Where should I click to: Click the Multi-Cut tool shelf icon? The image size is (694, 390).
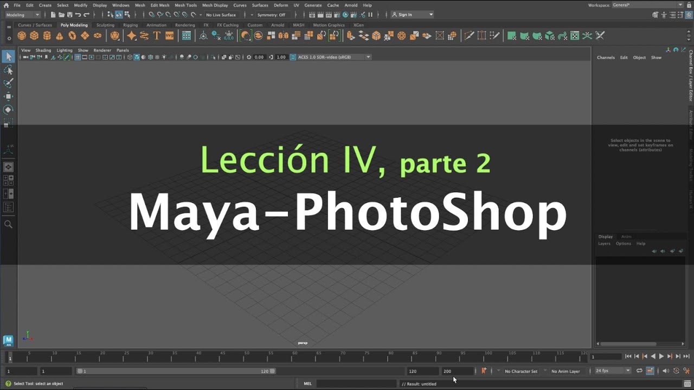469,36
